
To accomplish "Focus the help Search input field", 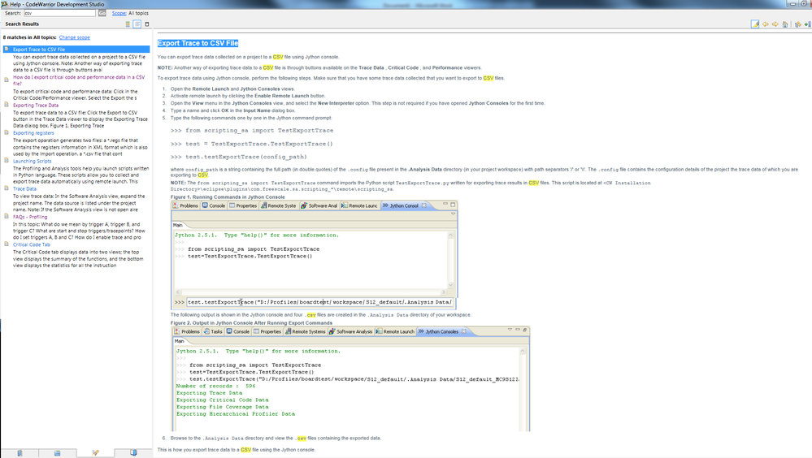I will coord(59,13).
